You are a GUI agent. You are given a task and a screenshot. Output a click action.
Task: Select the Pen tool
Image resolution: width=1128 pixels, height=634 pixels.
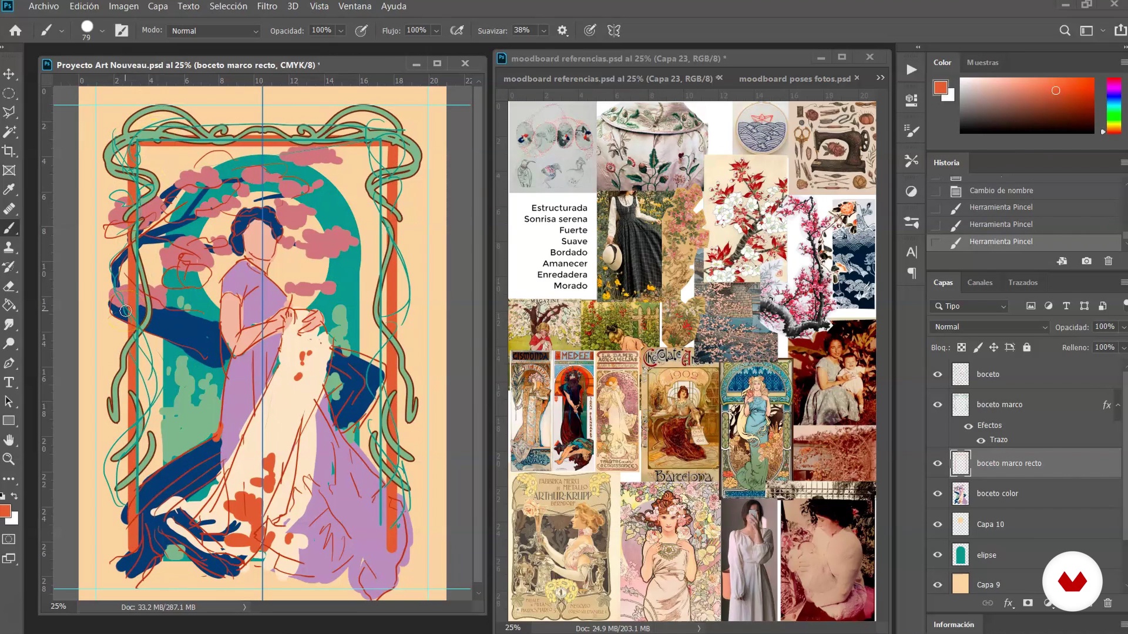(x=9, y=363)
